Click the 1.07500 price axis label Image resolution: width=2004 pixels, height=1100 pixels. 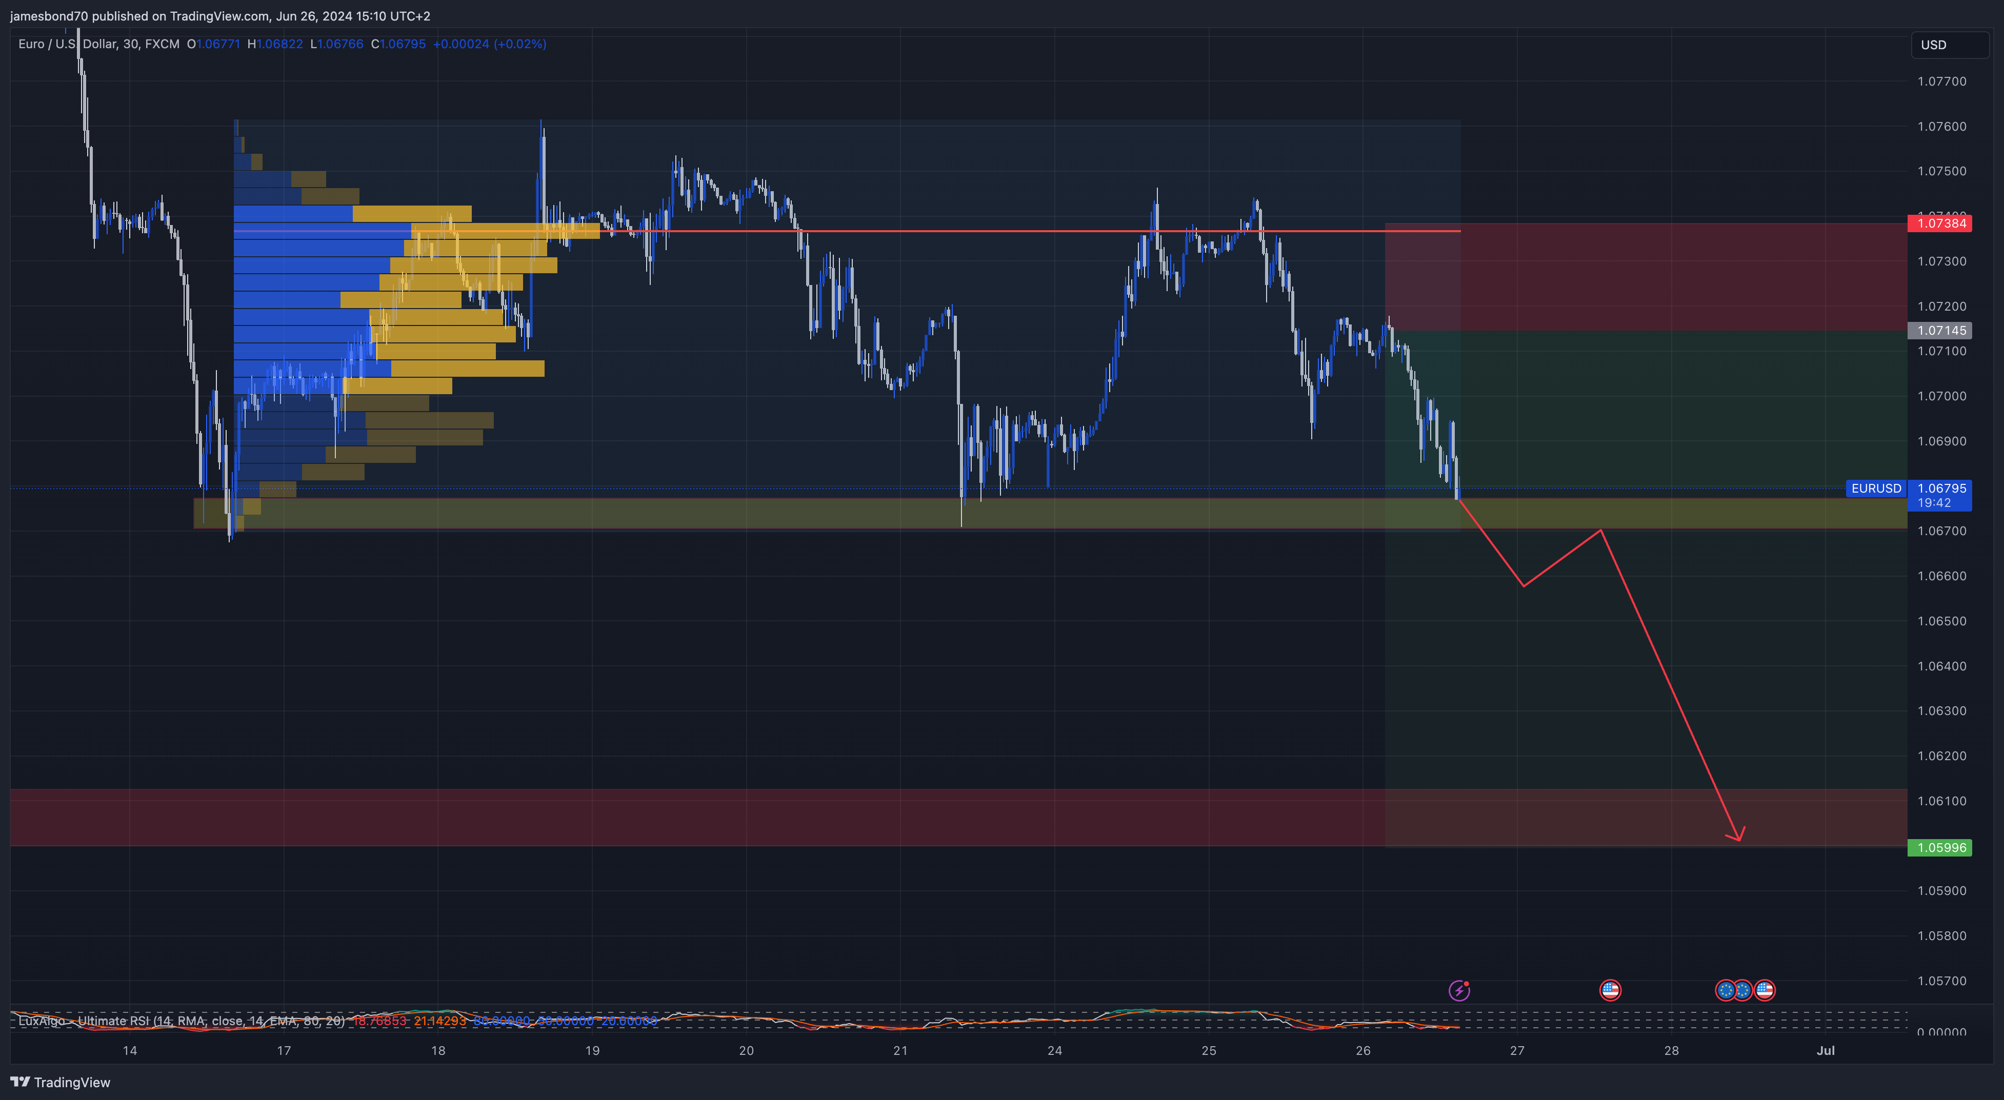click(1941, 171)
